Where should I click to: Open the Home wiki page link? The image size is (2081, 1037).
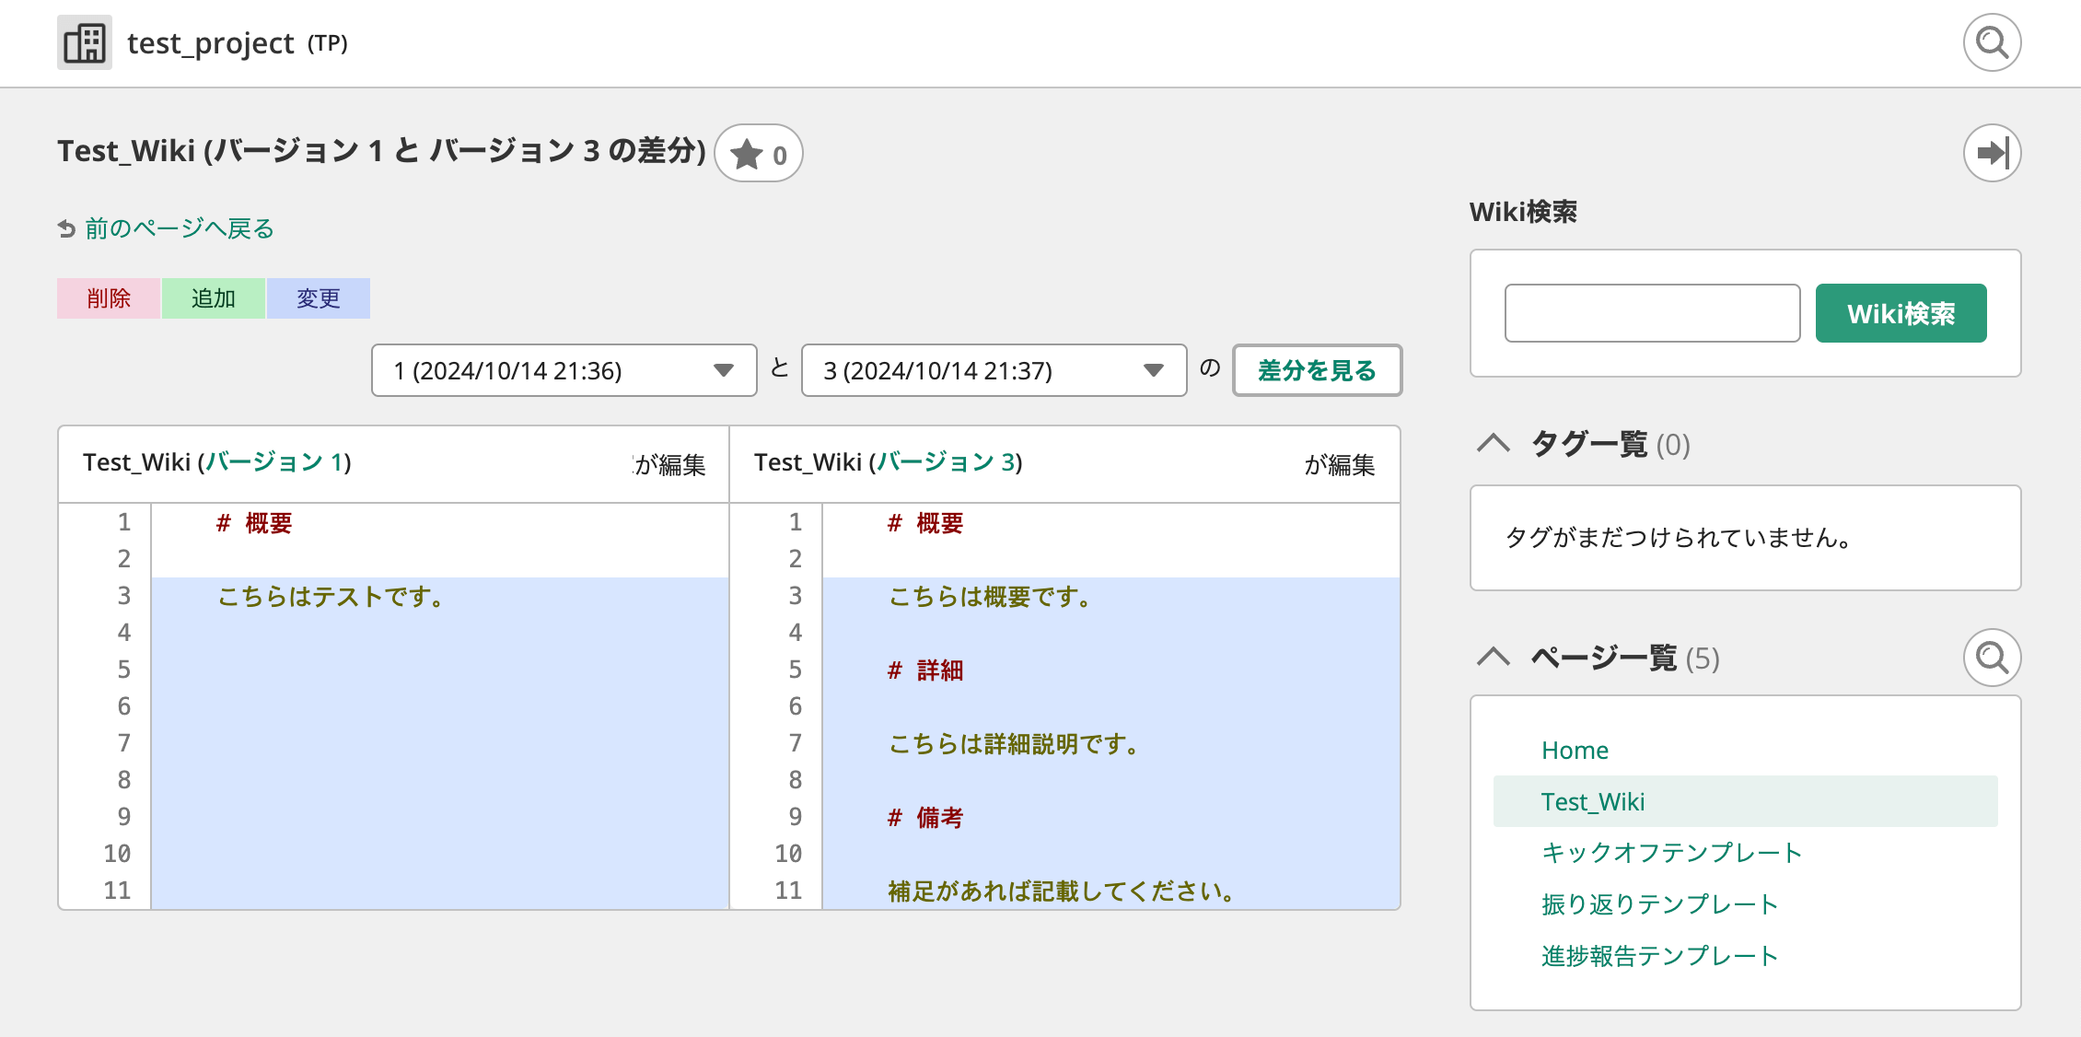coord(1575,751)
